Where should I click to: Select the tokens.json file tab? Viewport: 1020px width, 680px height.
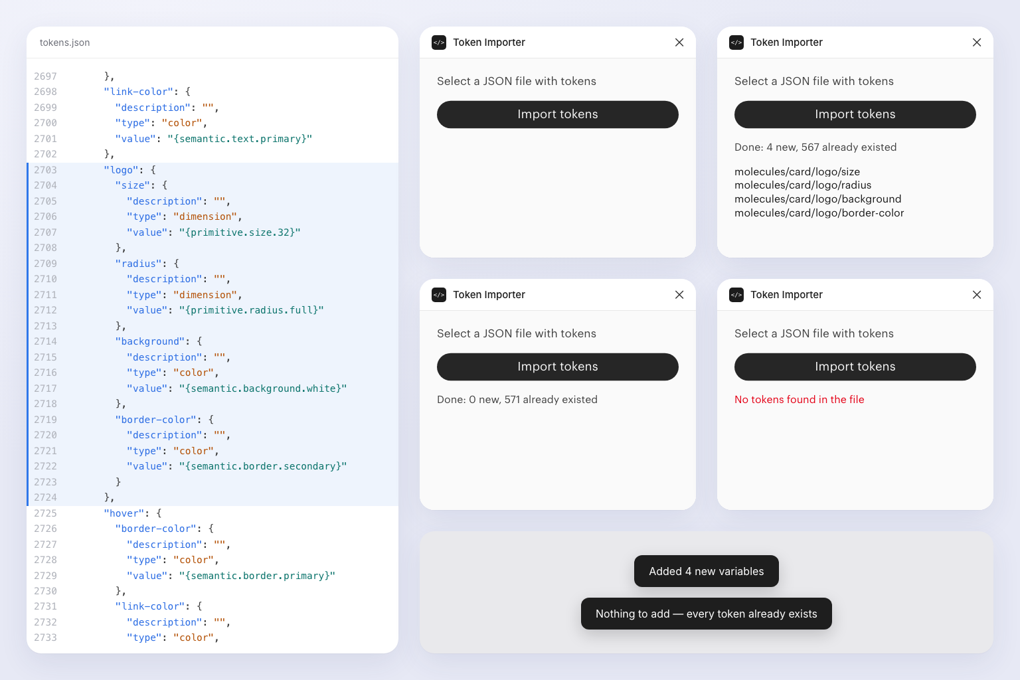pyautogui.click(x=64, y=42)
